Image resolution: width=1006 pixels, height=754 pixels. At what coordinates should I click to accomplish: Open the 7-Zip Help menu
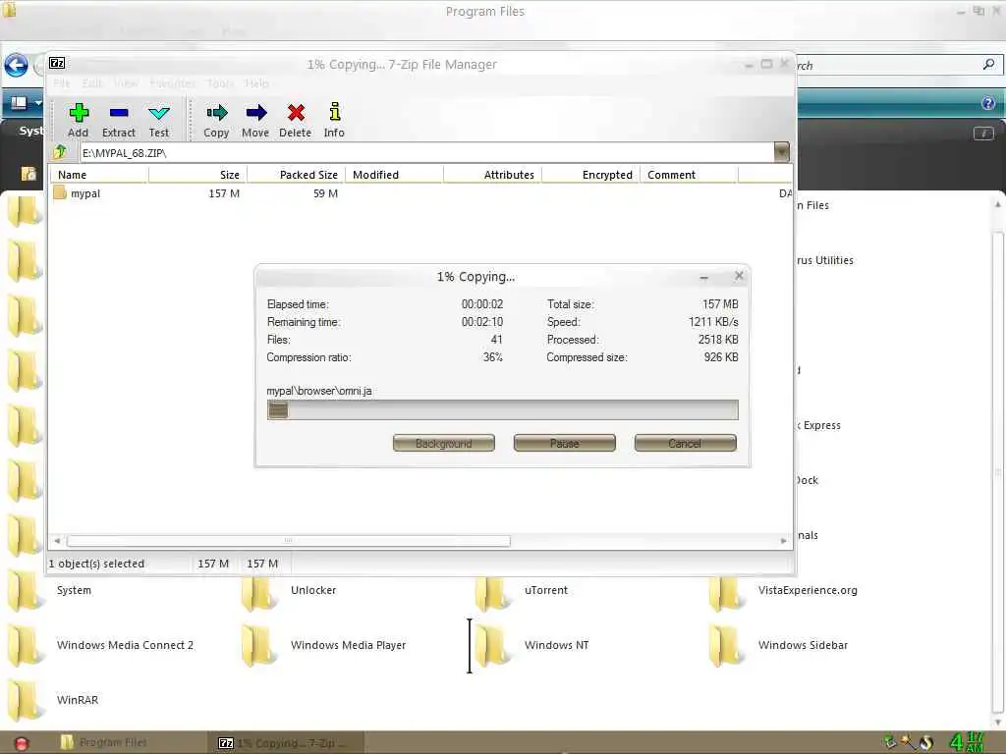(256, 83)
